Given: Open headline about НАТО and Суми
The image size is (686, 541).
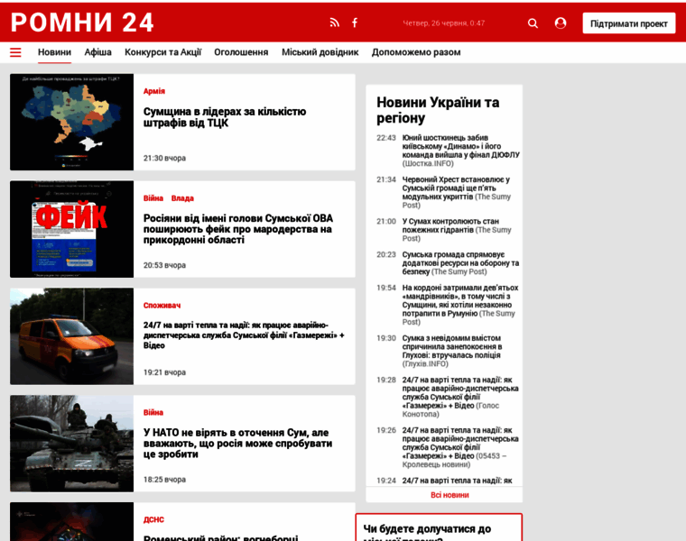Looking at the screenshot, I should pos(238,444).
